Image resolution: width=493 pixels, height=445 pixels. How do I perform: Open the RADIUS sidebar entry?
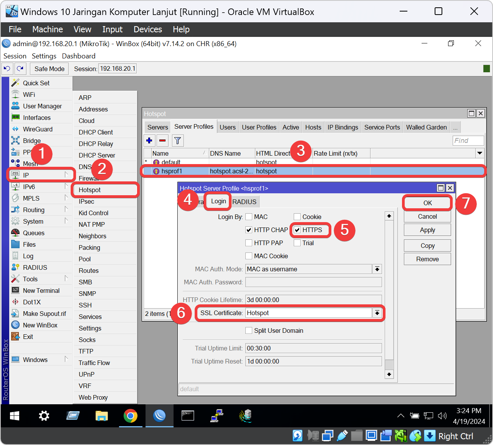pyautogui.click(x=35, y=267)
